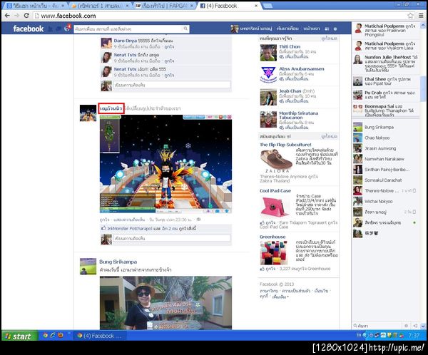Click Chrome icon in quick launch bar
Screen dimensions: 428x355
(x=46, y=335)
